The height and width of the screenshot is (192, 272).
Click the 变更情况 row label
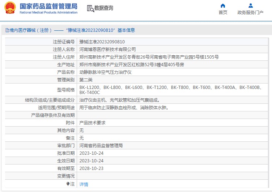[x=66, y=176]
